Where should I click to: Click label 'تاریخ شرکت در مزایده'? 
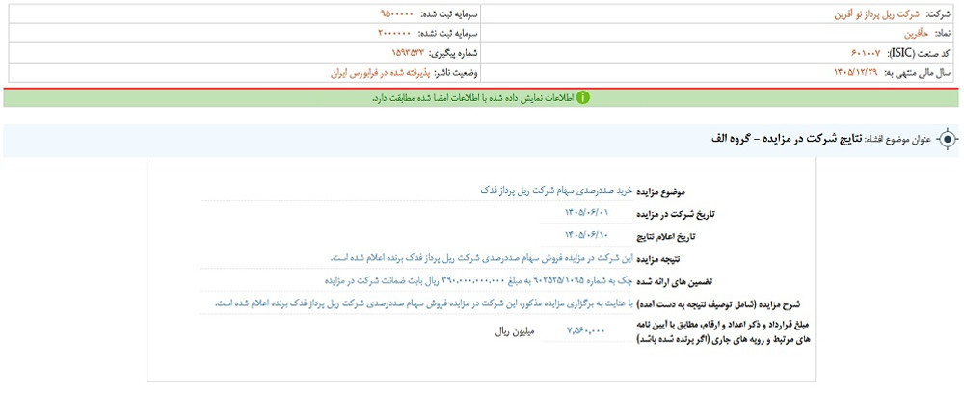pyautogui.click(x=678, y=215)
